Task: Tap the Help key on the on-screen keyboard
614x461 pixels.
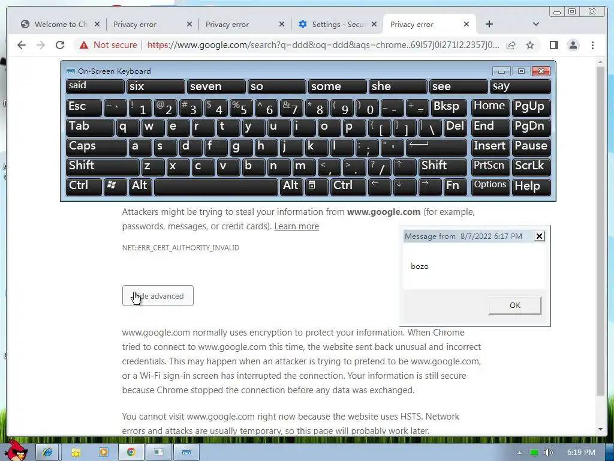Action: click(531, 187)
